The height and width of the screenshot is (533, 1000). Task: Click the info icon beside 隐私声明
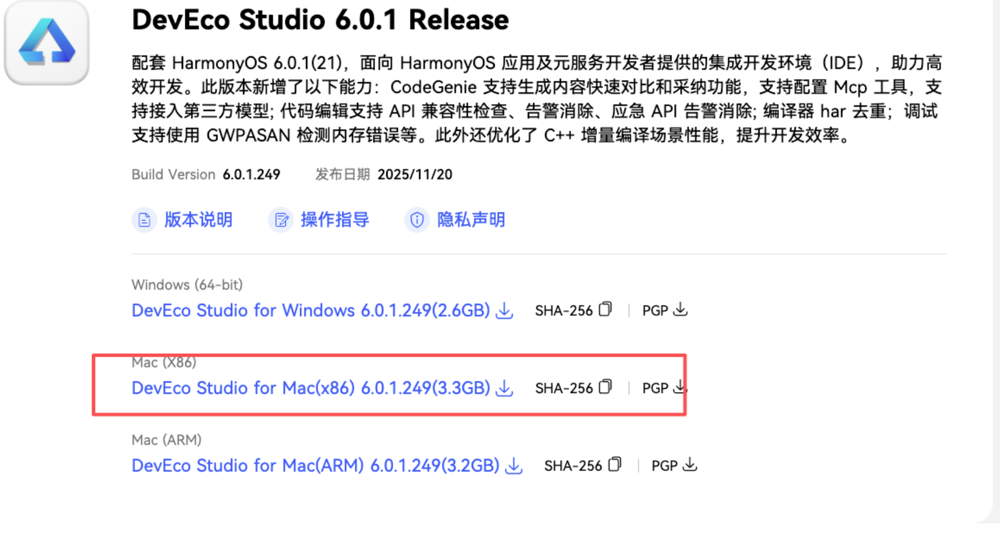tap(417, 220)
